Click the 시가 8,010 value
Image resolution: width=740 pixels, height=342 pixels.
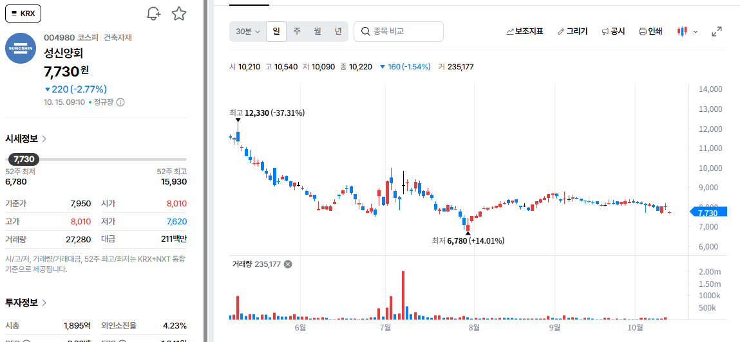[177, 204]
